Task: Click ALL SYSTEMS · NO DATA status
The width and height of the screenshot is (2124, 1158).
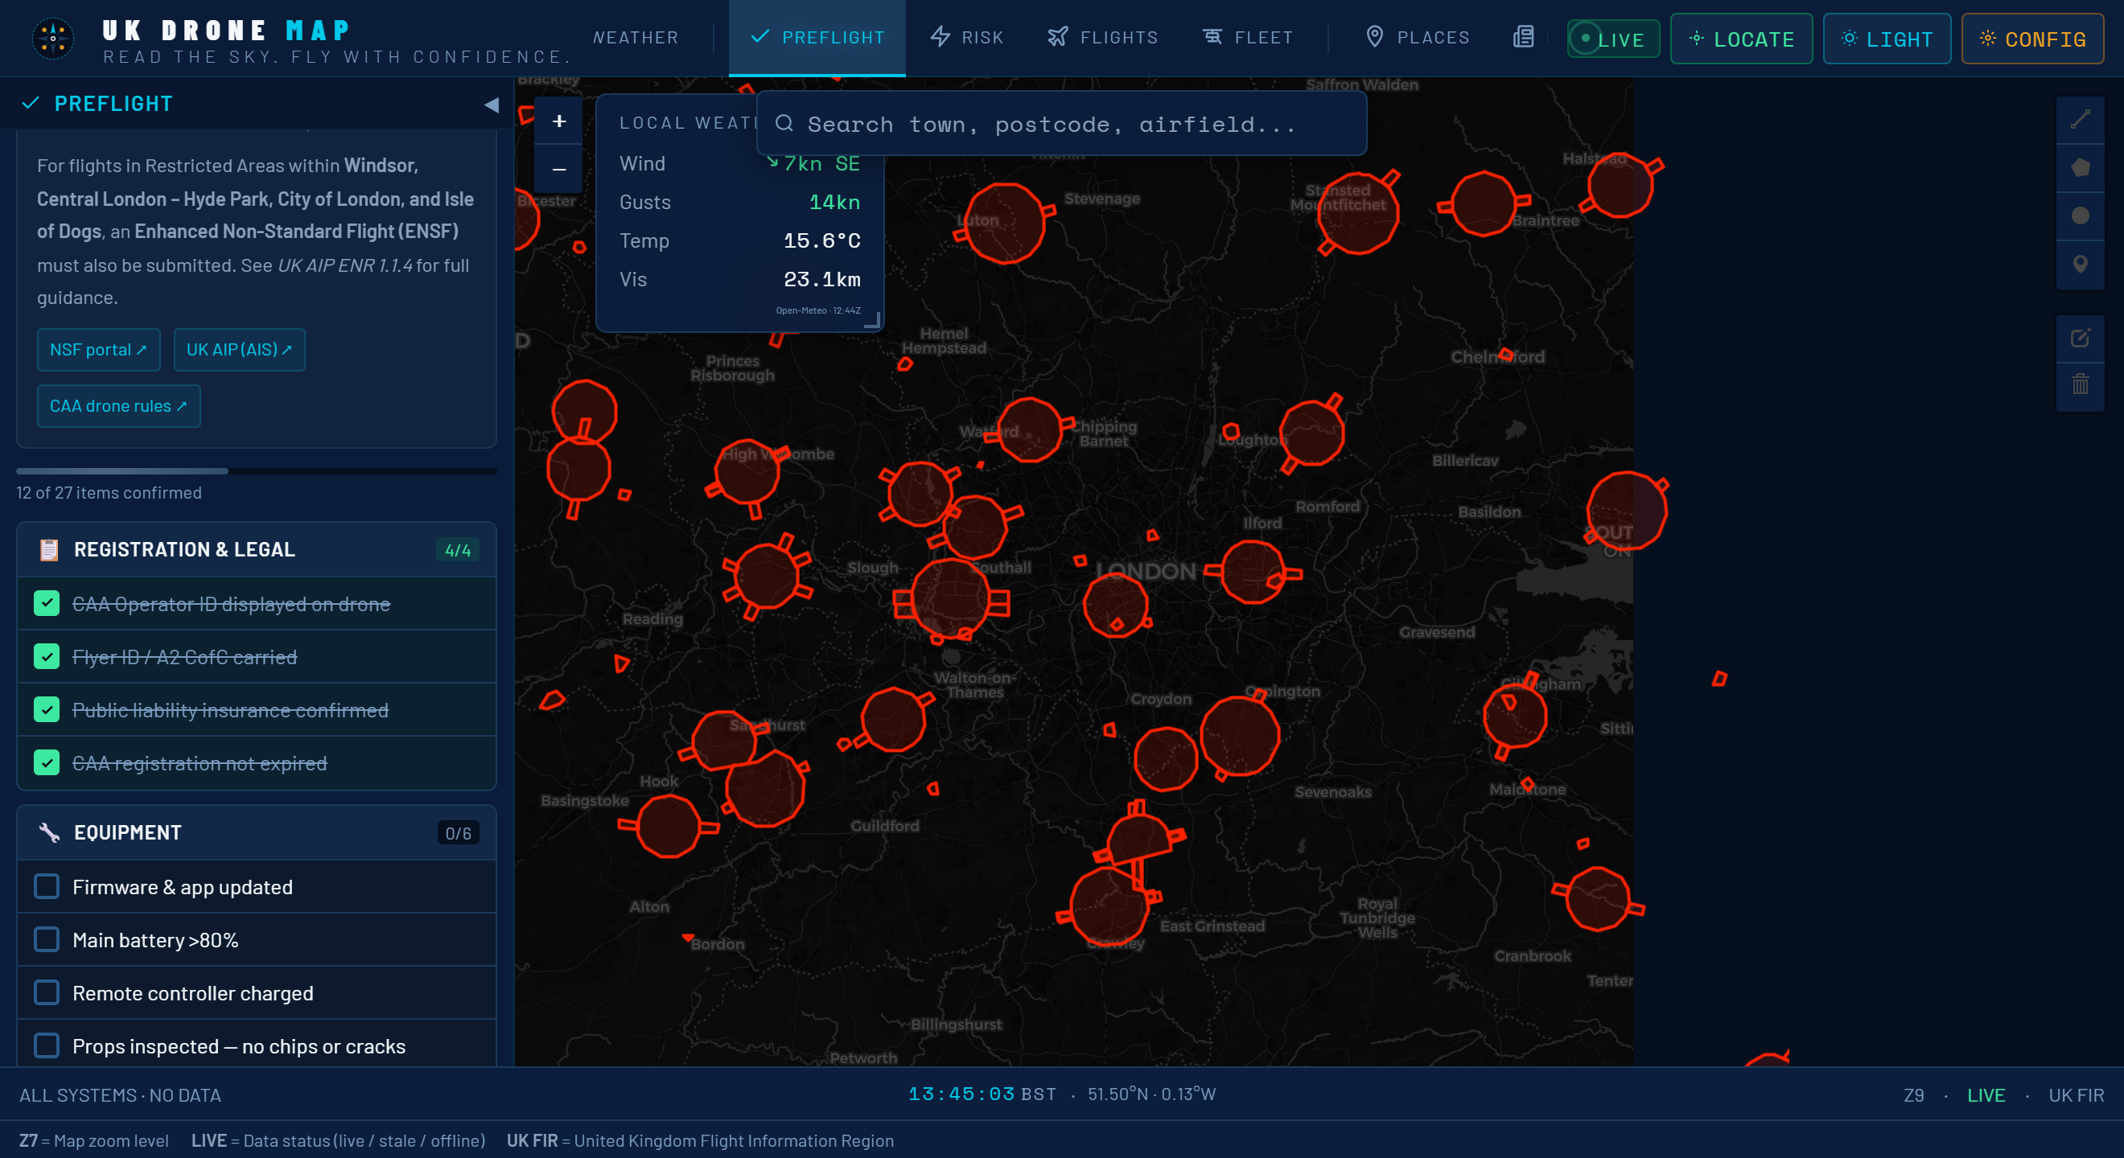Action: tap(121, 1095)
